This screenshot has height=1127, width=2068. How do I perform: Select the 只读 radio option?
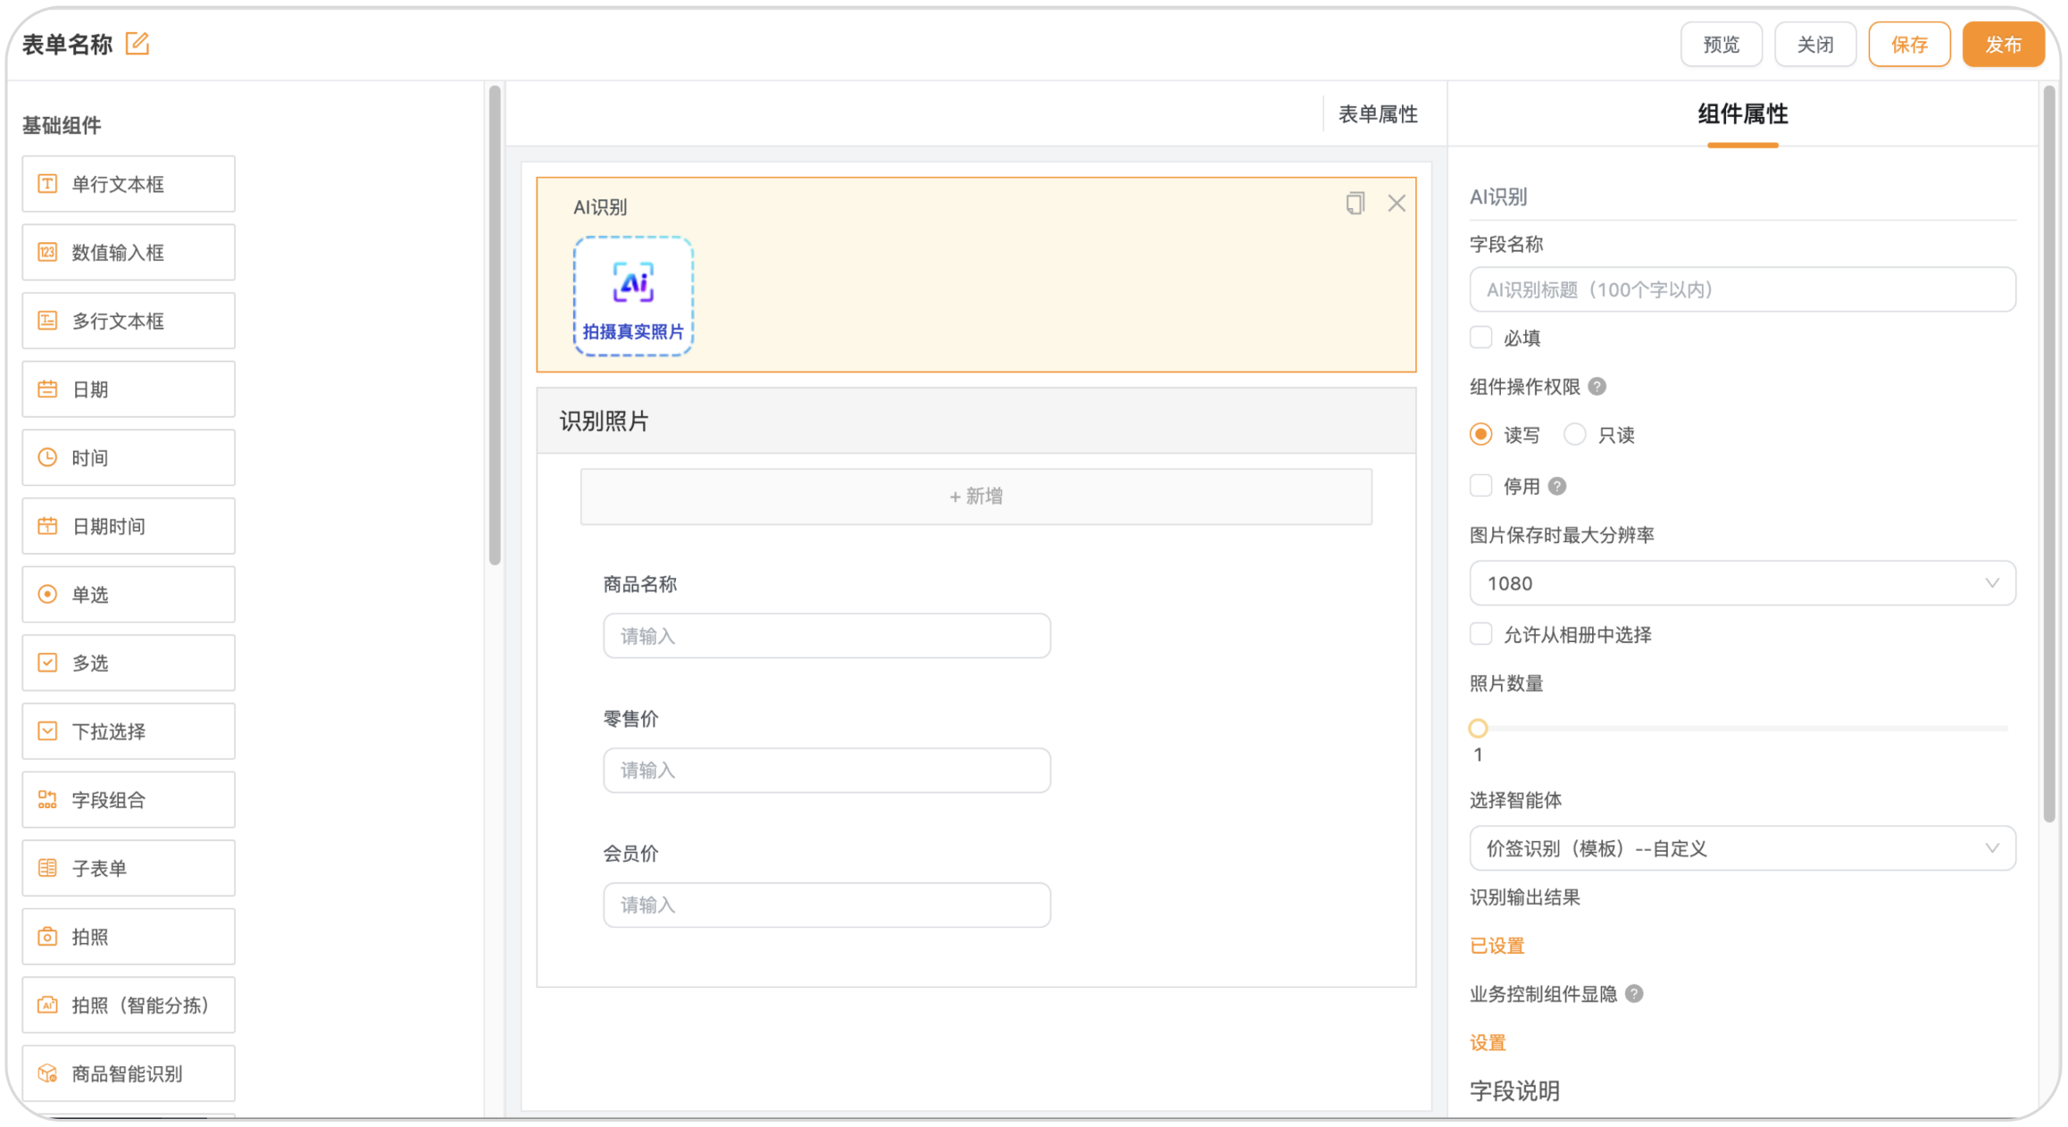click(x=1575, y=435)
